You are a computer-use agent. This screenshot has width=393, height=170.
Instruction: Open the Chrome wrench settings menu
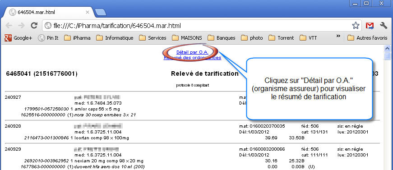[x=384, y=26]
